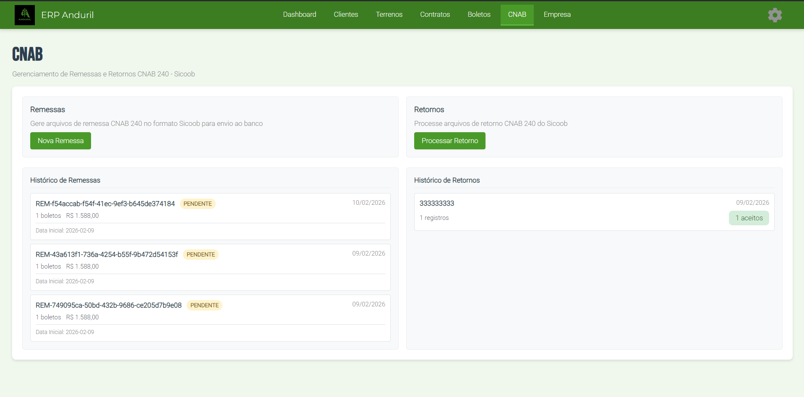Switch to the Boletos page
The image size is (804, 397).
pyautogui.click(x=479, y=15)
